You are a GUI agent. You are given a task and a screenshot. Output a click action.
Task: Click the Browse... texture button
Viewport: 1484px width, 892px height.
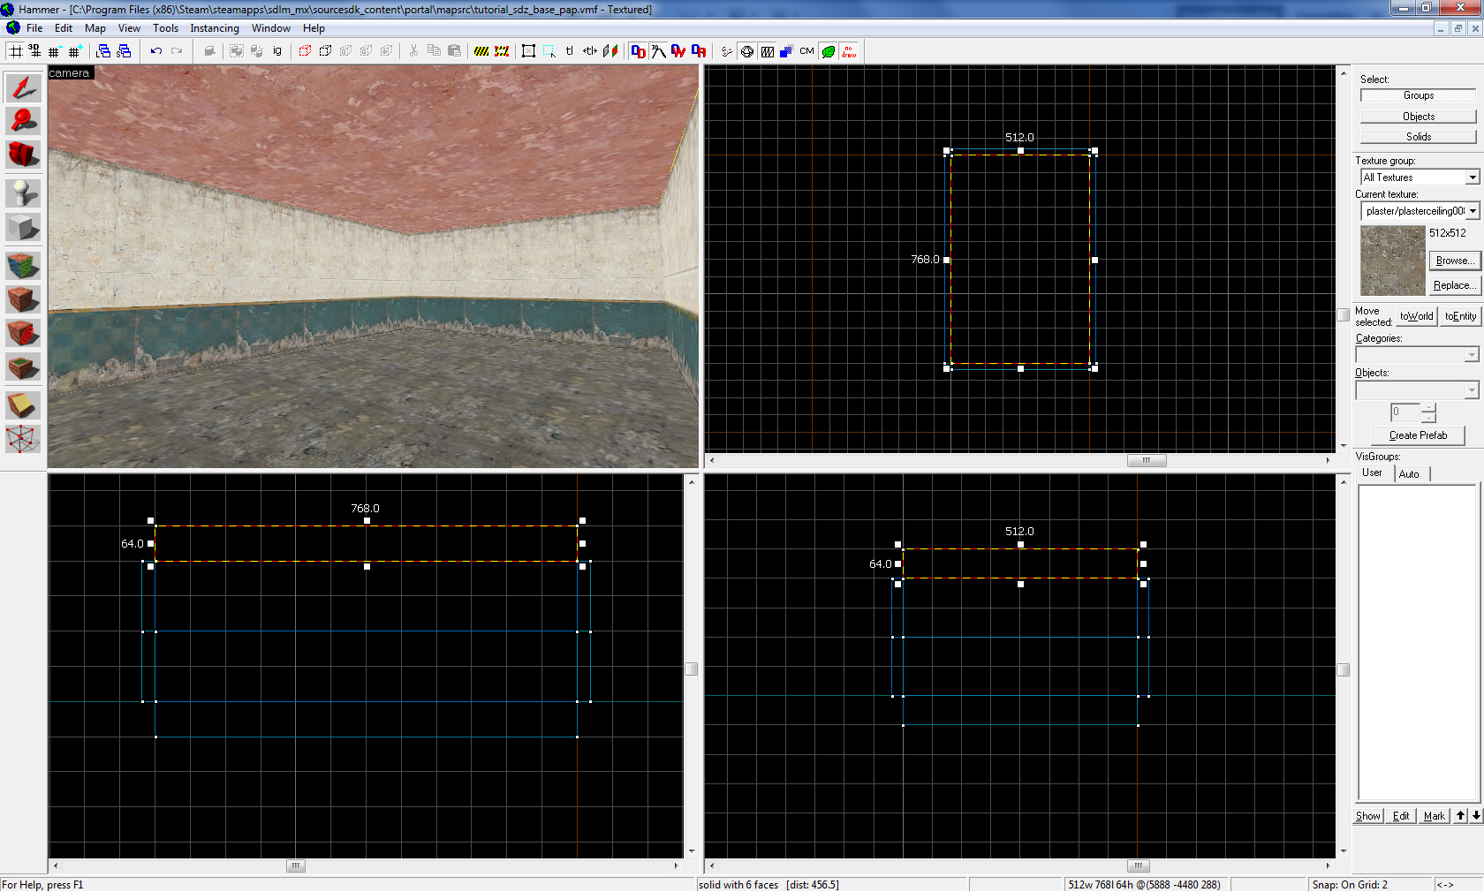pyautogui.click(x=1453, y=261)
